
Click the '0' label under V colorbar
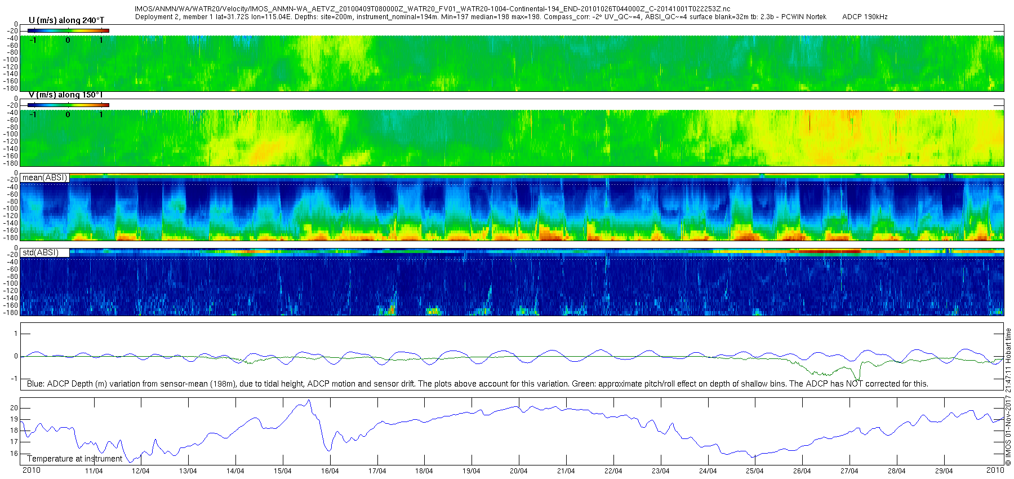(68, 115)
